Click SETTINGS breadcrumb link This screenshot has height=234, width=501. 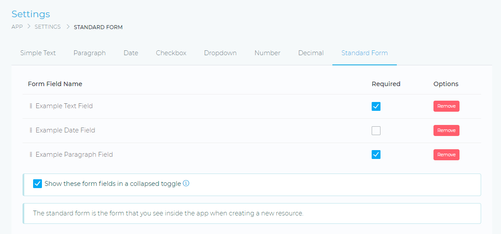[x=48, y=27]
